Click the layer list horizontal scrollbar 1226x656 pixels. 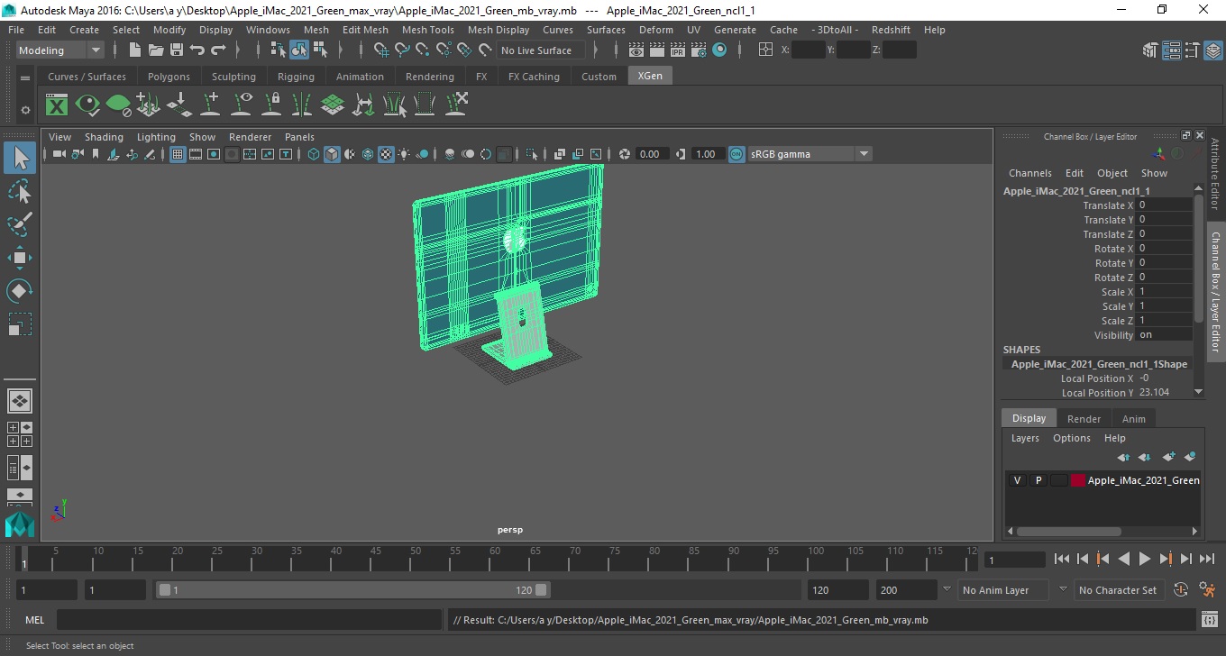pyautogui.click(x=1068, y=532)
